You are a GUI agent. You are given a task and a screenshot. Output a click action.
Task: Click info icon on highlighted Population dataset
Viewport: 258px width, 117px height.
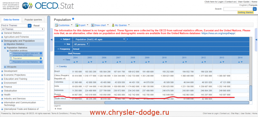click(41, 58)
